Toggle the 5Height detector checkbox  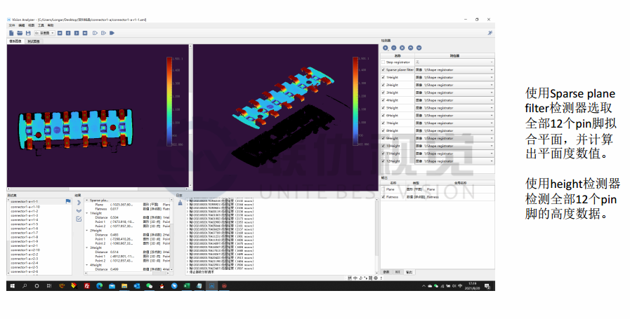pyautogui.click(x=383, y=108)
